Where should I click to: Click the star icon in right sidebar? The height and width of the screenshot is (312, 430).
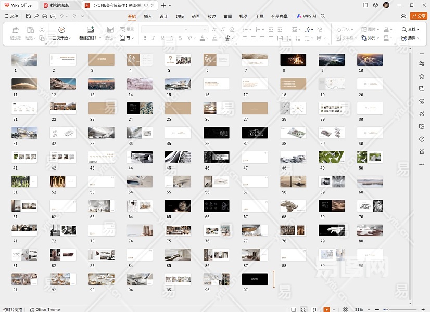click(421, 76)
